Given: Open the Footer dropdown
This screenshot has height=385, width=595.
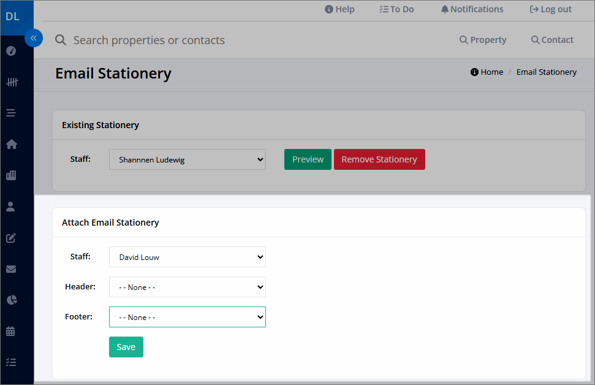Looking at the screenshot, I should pyautogui.click(x=188, y=317).
